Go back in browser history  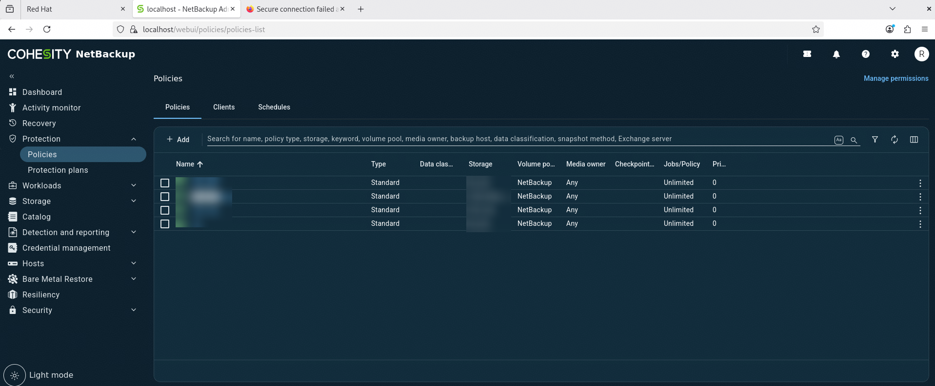12,29
